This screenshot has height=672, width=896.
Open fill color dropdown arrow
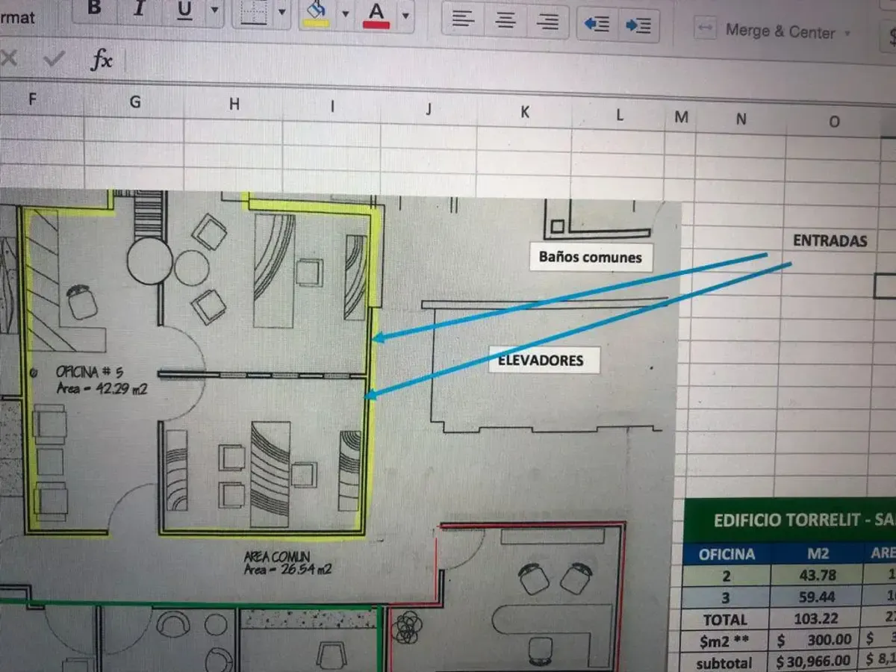coord(345,13)
